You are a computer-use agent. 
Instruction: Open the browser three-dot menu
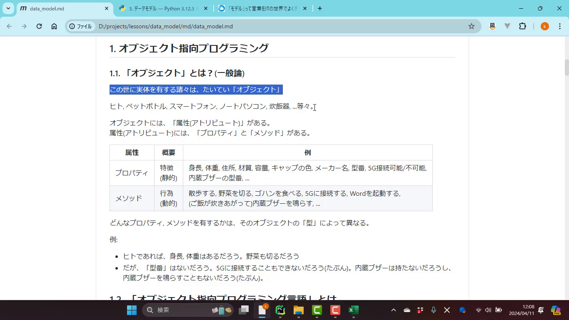click(x=560, y=26)
